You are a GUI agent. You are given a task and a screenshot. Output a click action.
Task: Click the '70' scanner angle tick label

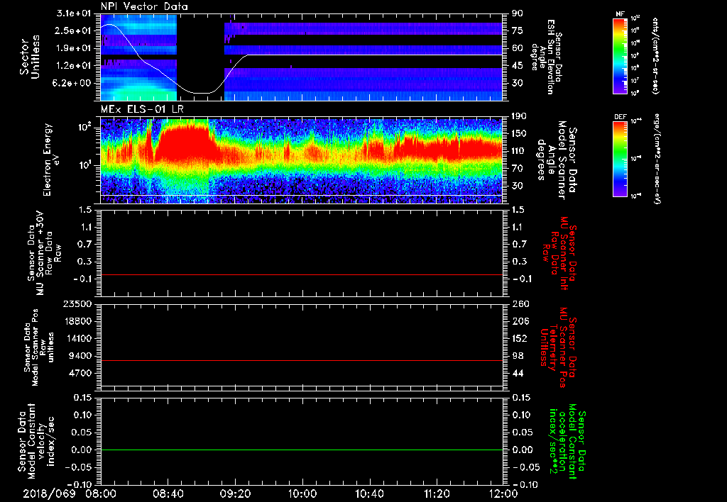coord(518,169)
